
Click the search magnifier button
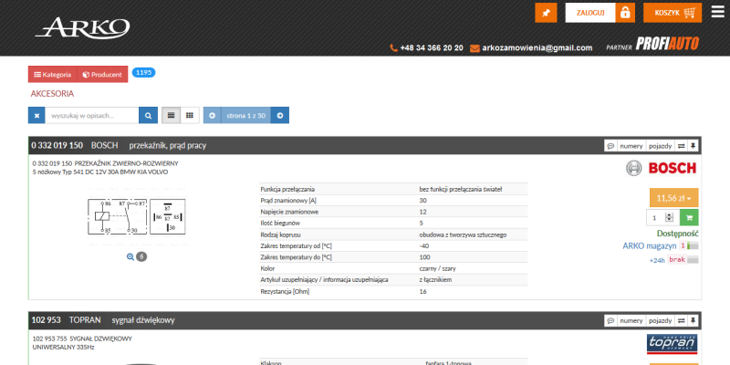148,116
